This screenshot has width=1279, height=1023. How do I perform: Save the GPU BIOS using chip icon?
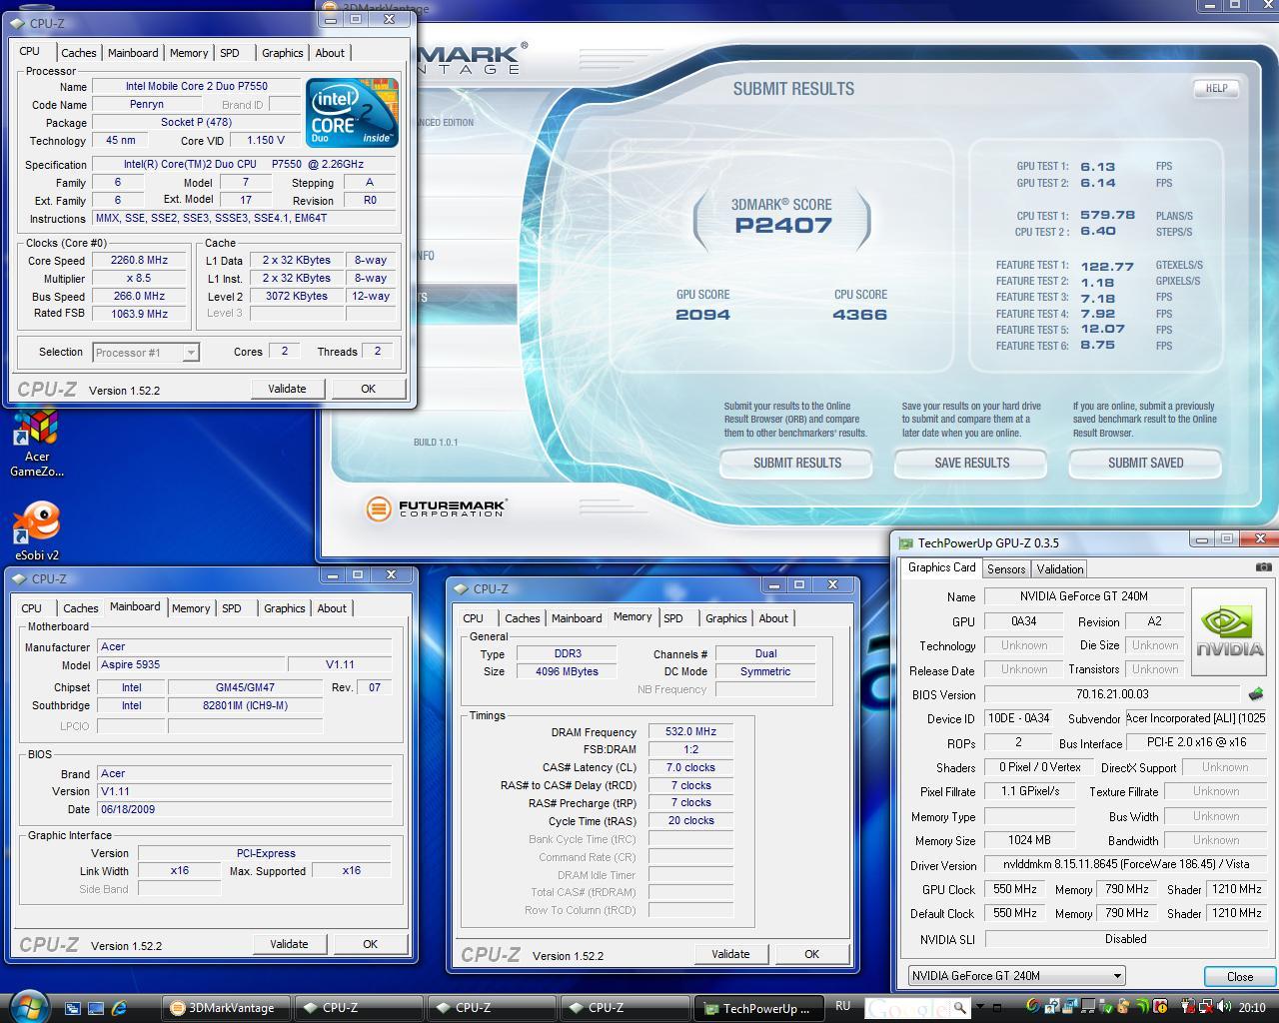pos(1256,693)
